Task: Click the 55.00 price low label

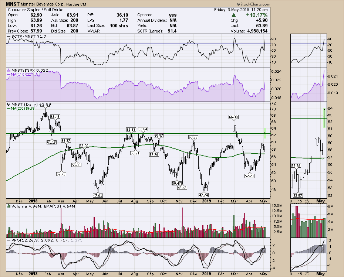Action: coord(76,165)
